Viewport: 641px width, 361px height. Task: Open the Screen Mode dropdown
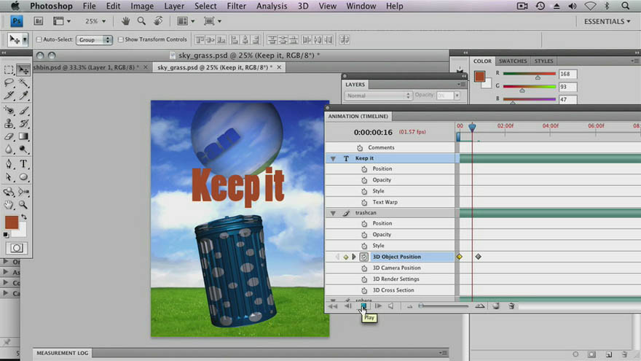(213, 21)
